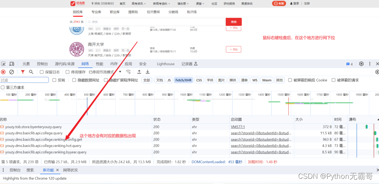The width and height of the screenshot is (379, 184).
Task: Export HAR file download icon
Action: coord(147,72)
